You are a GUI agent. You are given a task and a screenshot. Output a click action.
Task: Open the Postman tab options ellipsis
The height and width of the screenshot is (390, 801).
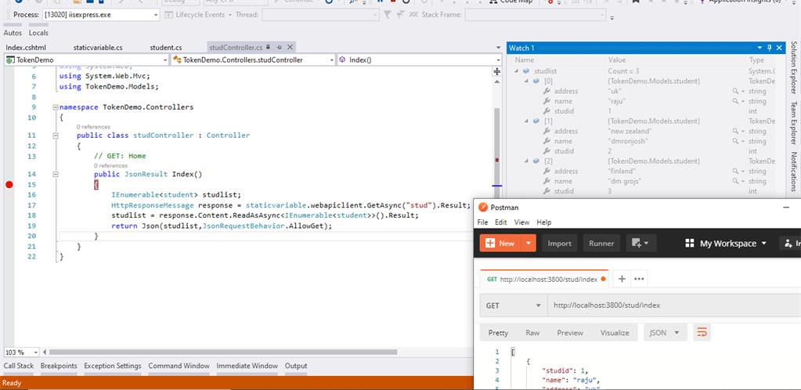639,279
